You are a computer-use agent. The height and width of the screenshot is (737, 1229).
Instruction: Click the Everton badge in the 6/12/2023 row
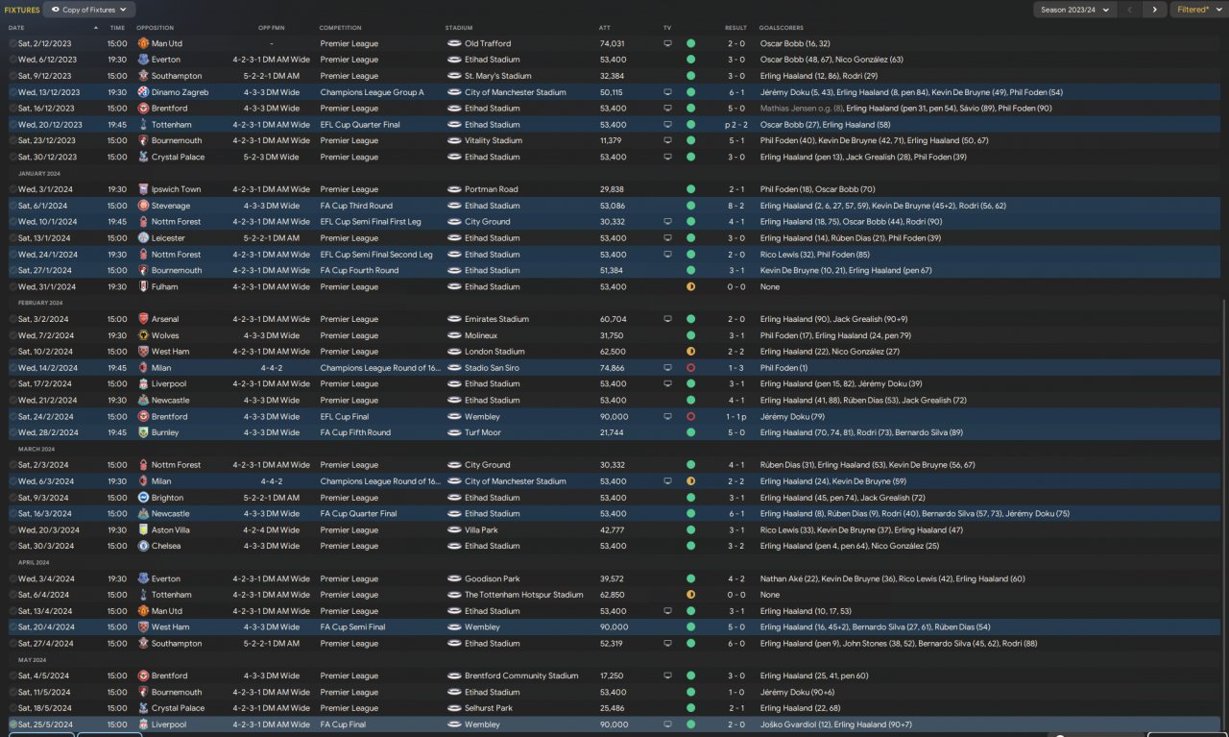pyautogui.click(x=142, y=60)
